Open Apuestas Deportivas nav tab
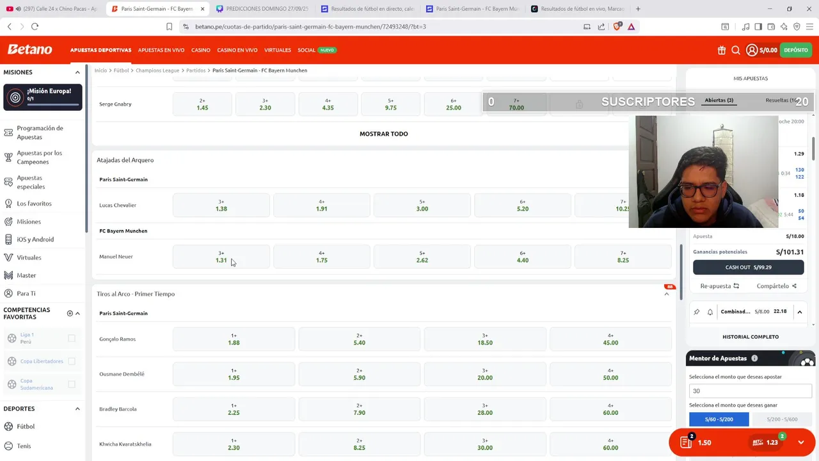The height and width of the screenshot is (461, 819). 100,50
